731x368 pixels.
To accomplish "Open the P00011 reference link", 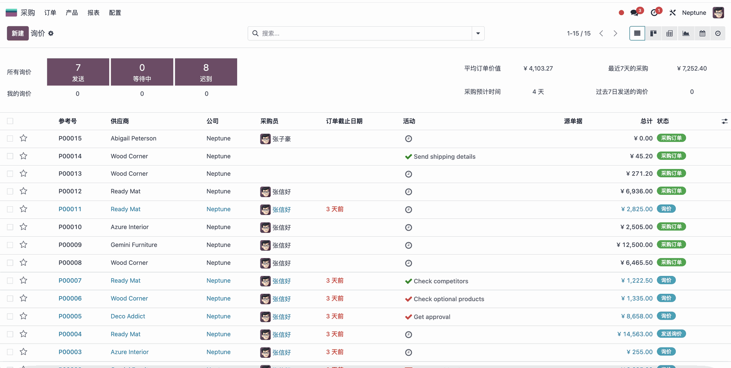I will pos(70,209).
